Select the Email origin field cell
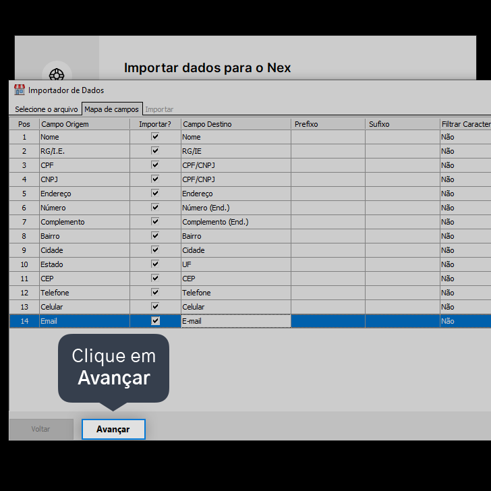 pos(84,321)
